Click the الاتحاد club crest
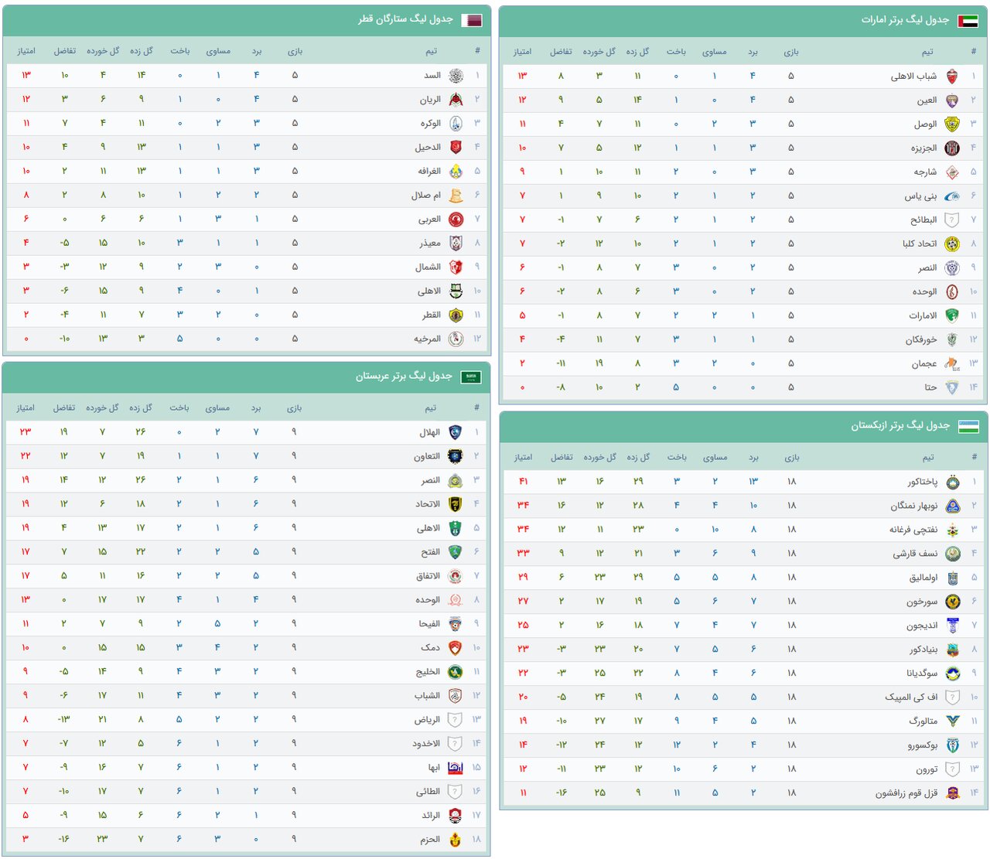The height and width of the screenshot is (859, 990). [x=456, y=505]
